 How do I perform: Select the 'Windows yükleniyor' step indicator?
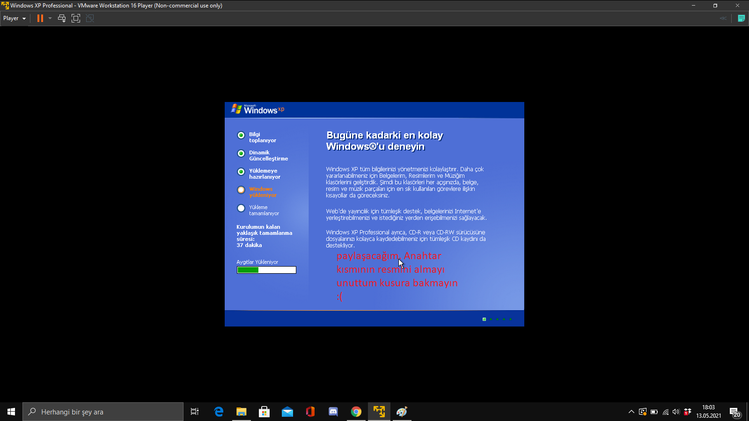[241, 190]
